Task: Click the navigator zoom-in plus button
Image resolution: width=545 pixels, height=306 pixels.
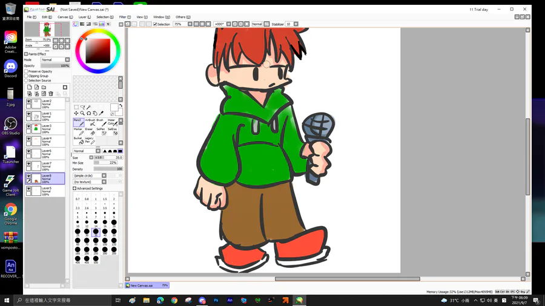Action: pyautogui.click(x=62, y=41)
